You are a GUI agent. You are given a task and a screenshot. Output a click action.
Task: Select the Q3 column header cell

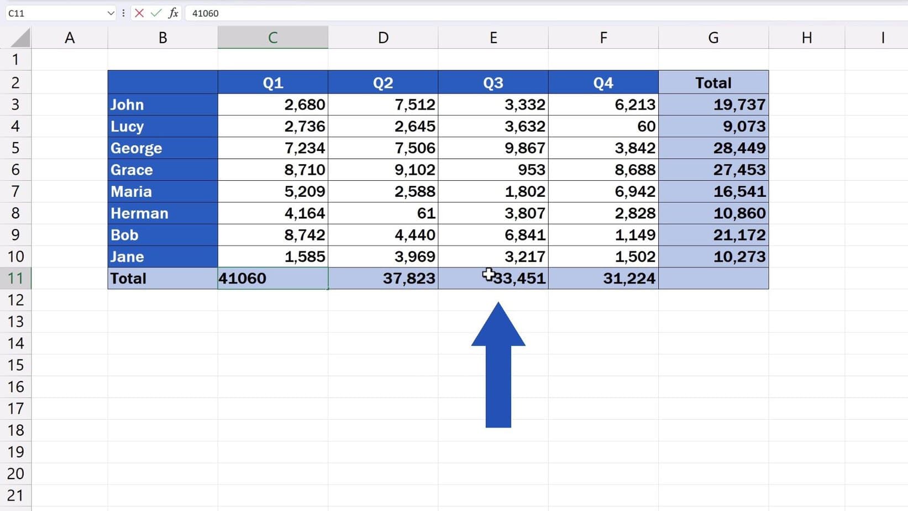(x=492, y=82)
